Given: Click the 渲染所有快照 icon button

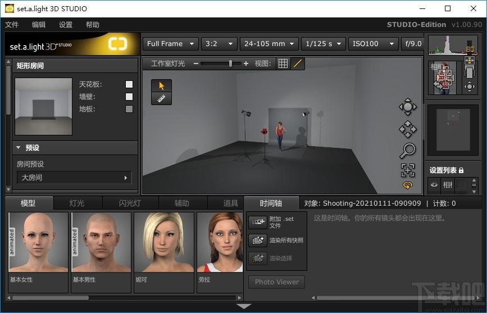Looking at the screenshot, I should pos(258,240).
